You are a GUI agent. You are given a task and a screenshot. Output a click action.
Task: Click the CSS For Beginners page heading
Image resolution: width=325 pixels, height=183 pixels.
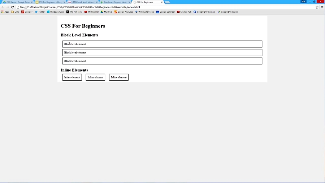83,26
